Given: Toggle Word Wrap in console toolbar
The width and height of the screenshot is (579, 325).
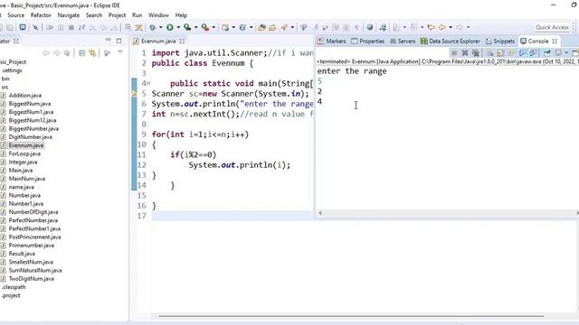Looking at the screenshot, I should [511, 53].
